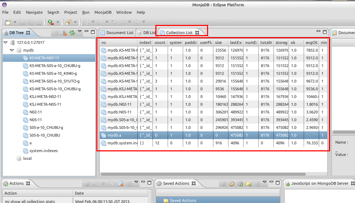Click the add-gear icon in Saved Actions
The width and height of the screenshot is (355, 203).
[240, 184]
